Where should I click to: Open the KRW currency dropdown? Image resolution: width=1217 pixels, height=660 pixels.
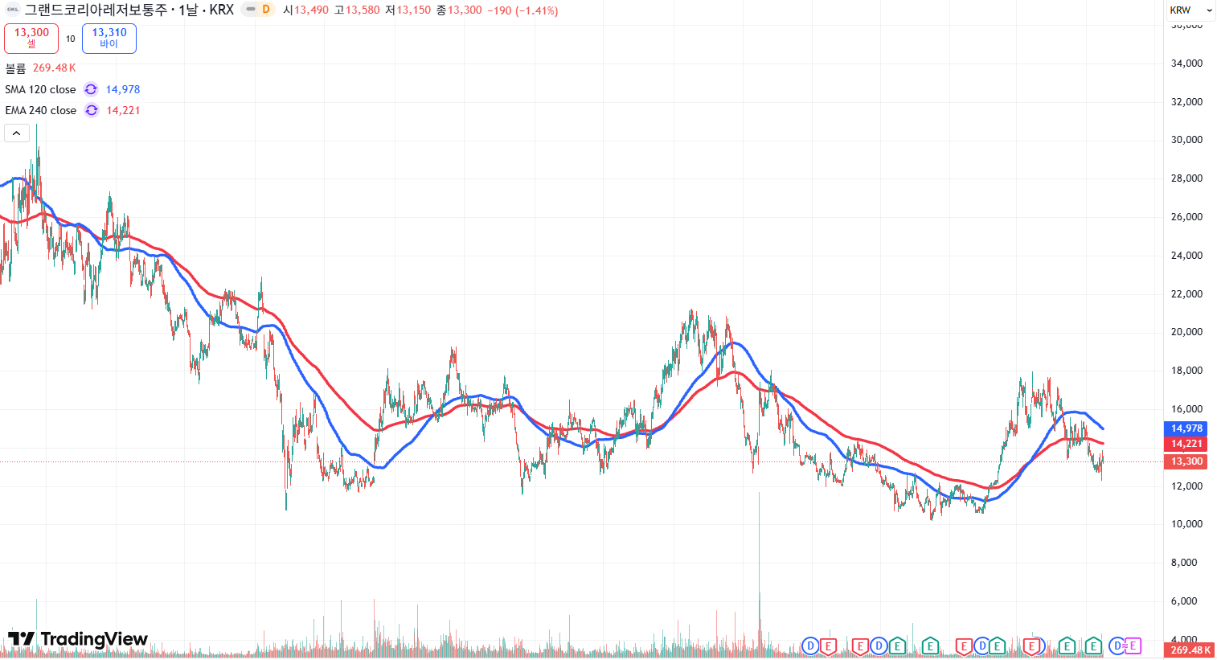coord(1190,10)
